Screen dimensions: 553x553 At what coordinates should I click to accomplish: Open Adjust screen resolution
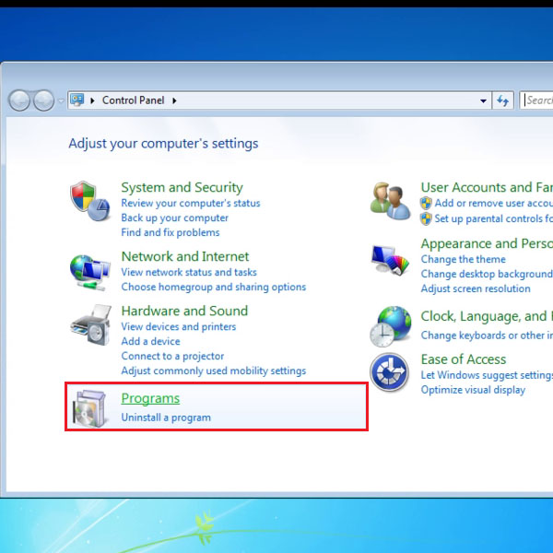pyautogui.click(x=476, y=288)
